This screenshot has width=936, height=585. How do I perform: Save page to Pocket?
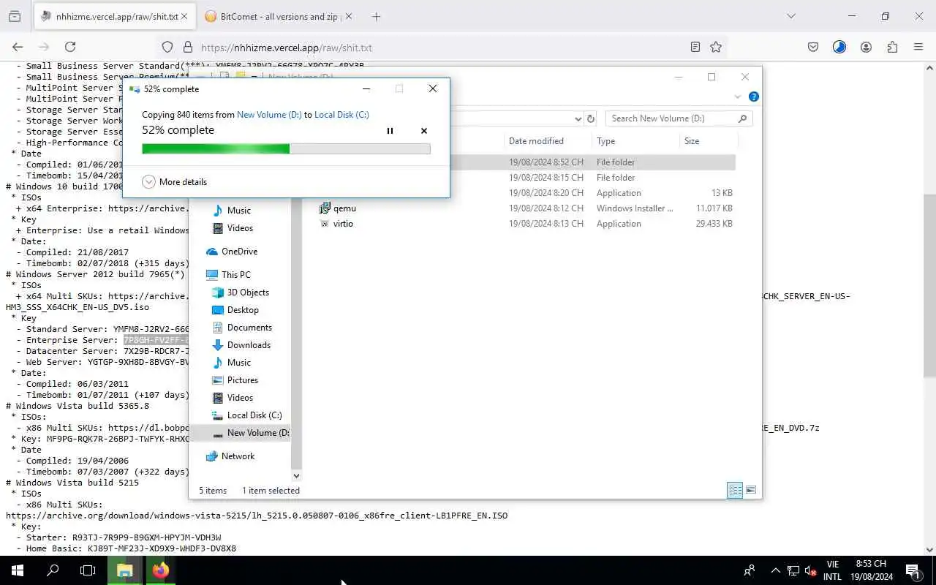[813, 47]
